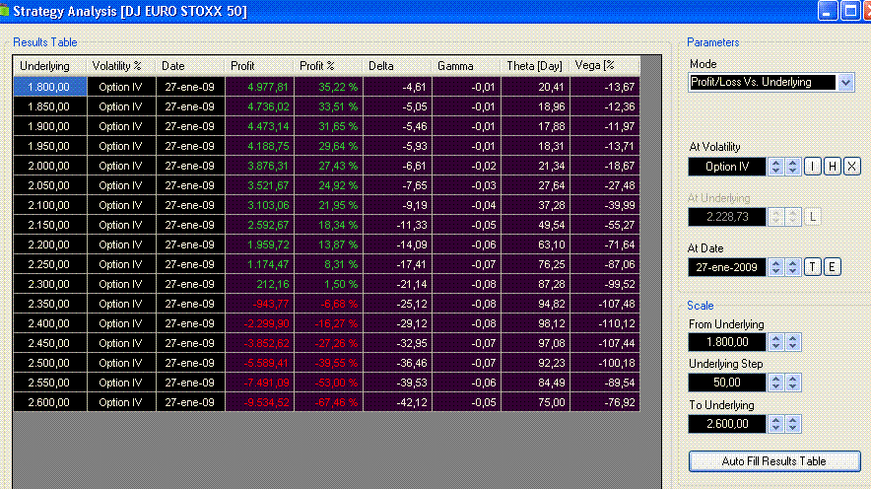Viewport: 871px width, 489px height.
Task: Click right spinner next to At Date field
Action: pos(793,267)
